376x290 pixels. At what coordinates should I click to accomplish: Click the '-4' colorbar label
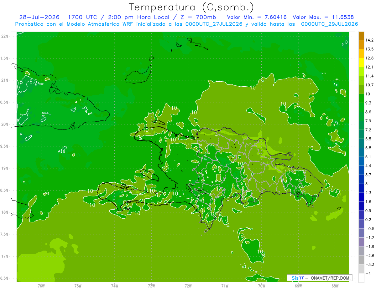coord(368,274)
